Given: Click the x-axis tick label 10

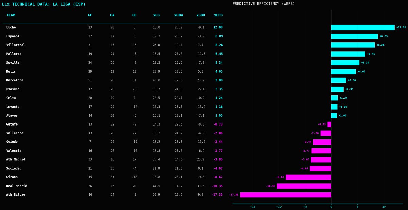Looking at the screenshot, I should click(x=384, y=207).
